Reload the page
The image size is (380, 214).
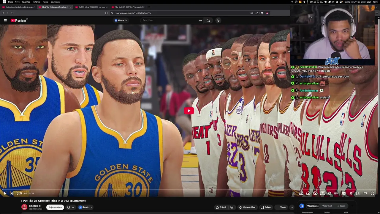[12, 13]
